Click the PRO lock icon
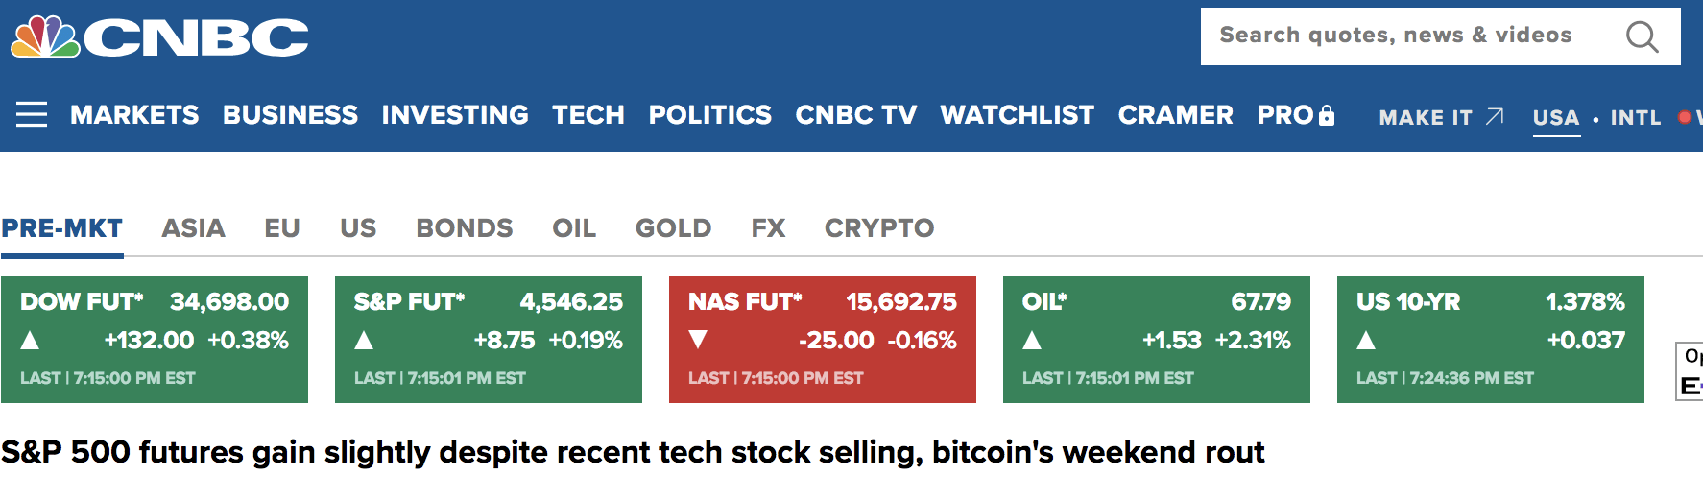The width and height of the screenshot is (1703, 499). coord(1327,115)
